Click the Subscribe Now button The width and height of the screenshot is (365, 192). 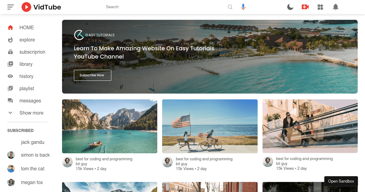click(92, 75)
